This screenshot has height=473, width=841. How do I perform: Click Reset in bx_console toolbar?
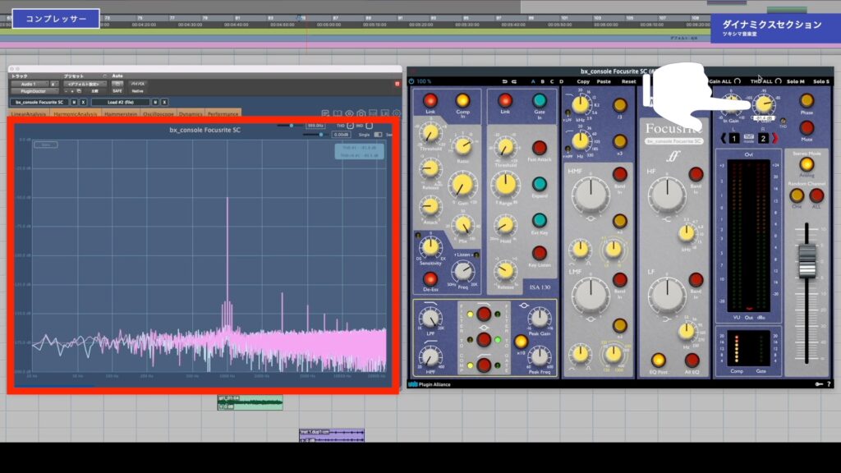click(x=628, y=81)
